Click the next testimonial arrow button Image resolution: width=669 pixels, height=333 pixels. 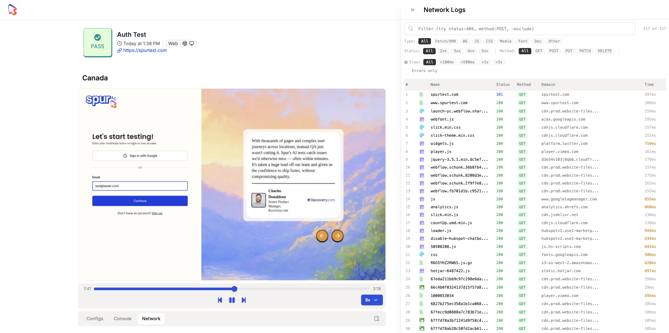[x=337, y=236]
